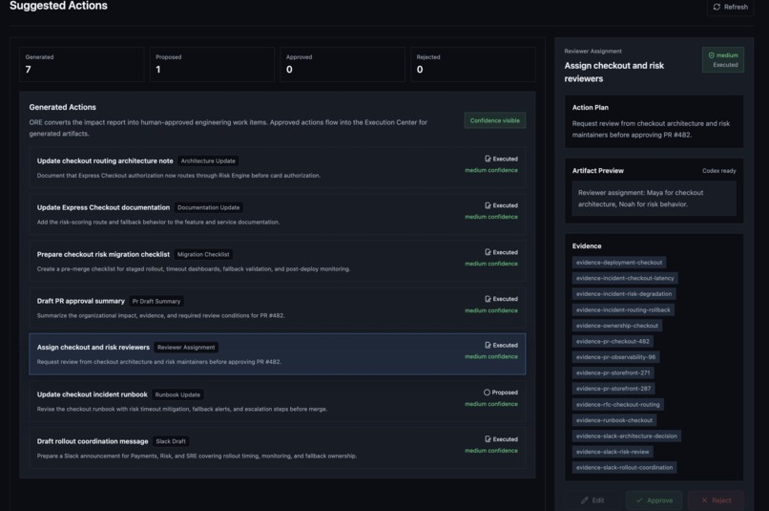The image size is (769, 511).
Task: Select Assign checkout and risk reviewers row
Action: click(277, 354)
